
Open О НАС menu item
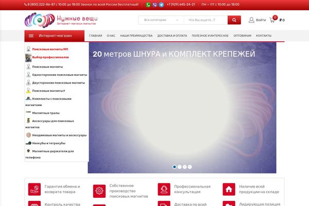point(111,36)
